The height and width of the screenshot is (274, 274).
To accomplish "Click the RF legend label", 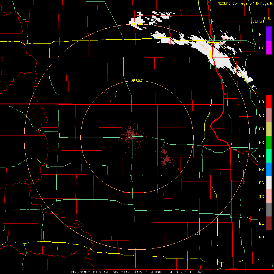I will [261, 34].
